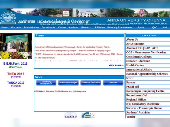Open the Sports menu item
170x127 pixels.
click(x=141, y=27)
